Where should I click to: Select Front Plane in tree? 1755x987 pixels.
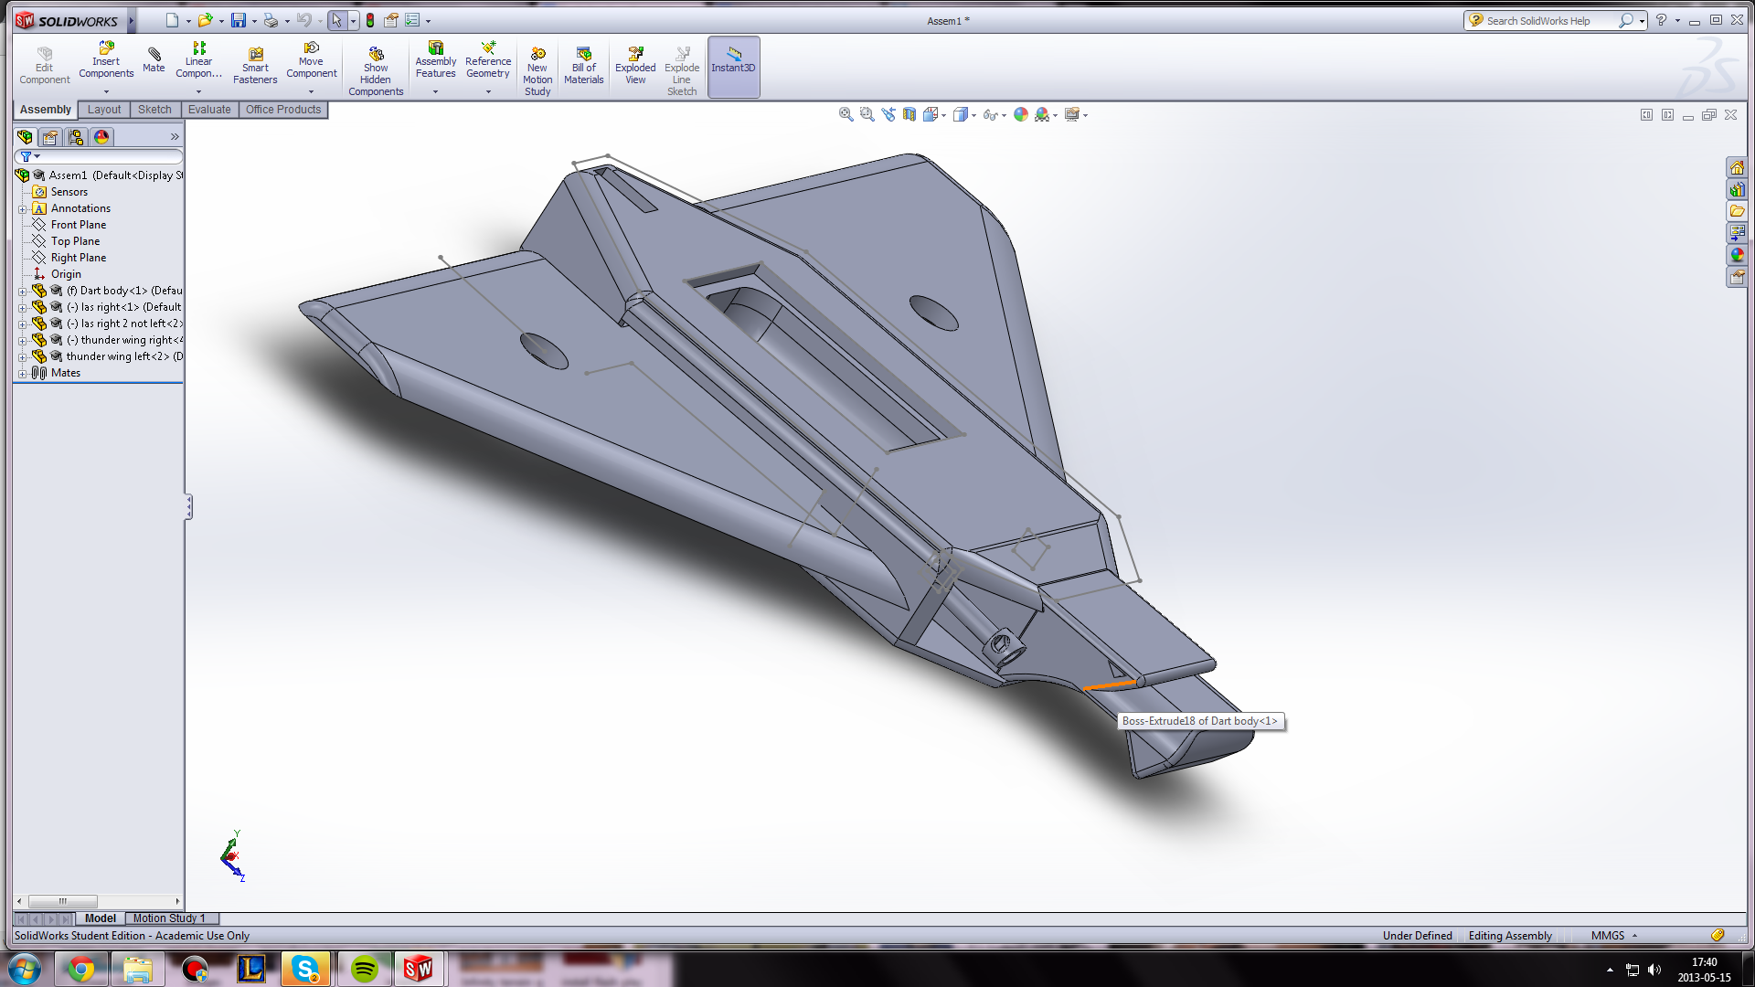(x=78, y=225)
